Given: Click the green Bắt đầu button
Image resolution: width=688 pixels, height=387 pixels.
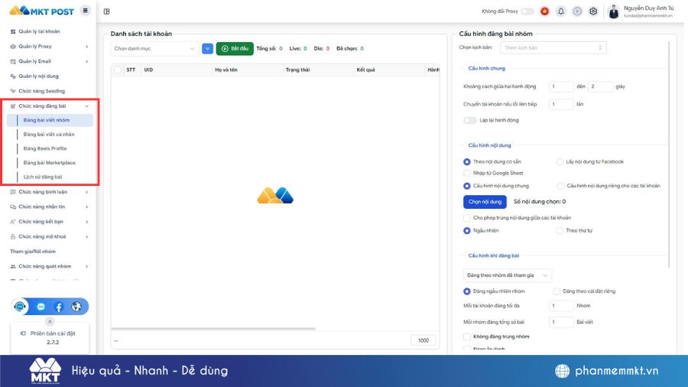Looking at the screenshot, I should pyautogui.click(x=235, y=49).
